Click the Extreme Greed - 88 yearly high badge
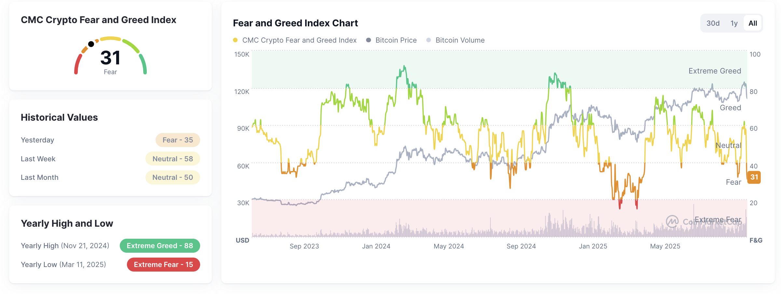781x294 pixels. (x=160, y=246)
